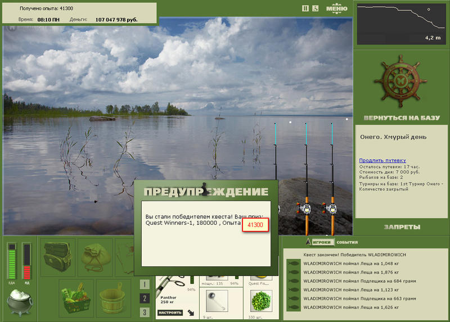This screenshot has width=450, height=322.
Task: Click the game time '08:10 ПН'
Action: pyautogui.click(x=48, y=20)
